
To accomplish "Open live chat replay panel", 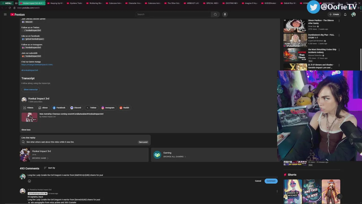I will (x=143, y=142).
